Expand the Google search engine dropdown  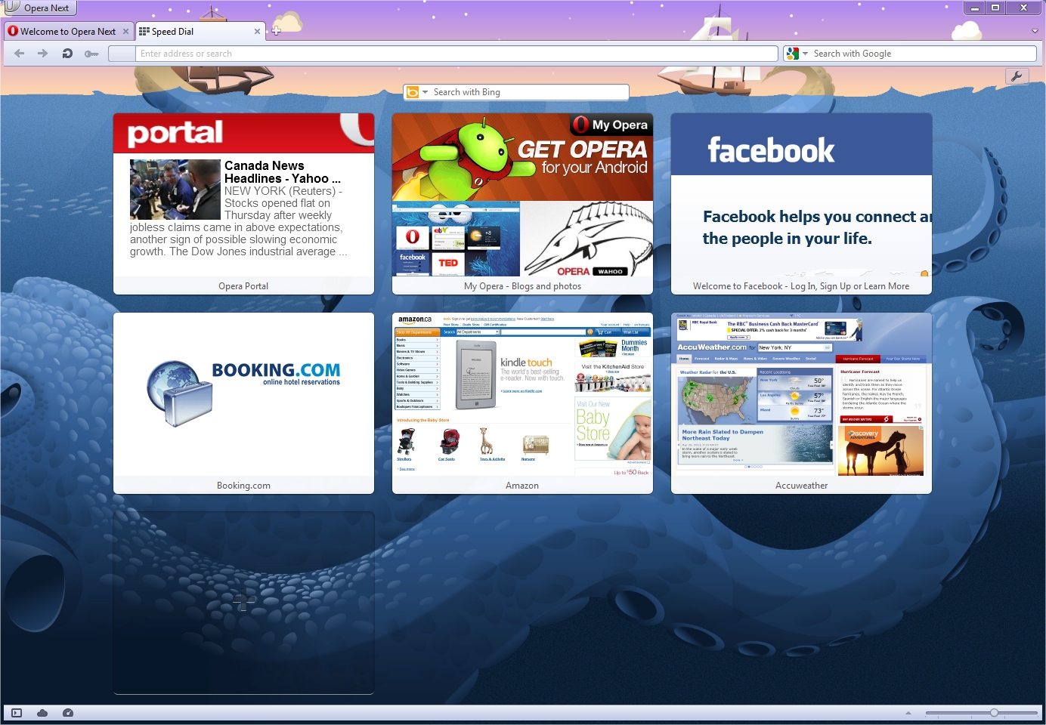(805, 54)
